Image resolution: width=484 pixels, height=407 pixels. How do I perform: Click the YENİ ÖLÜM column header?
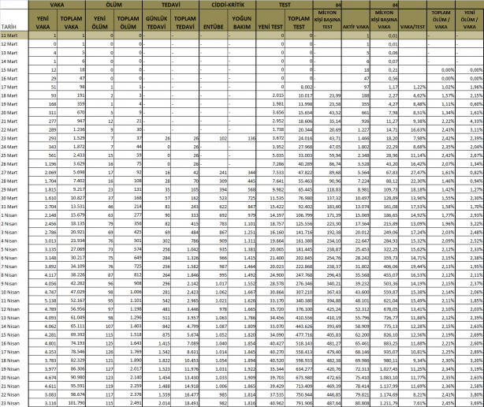(99, 21)
